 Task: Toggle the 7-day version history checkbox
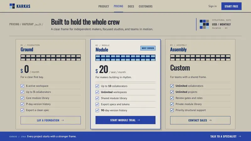click(22, 104)
